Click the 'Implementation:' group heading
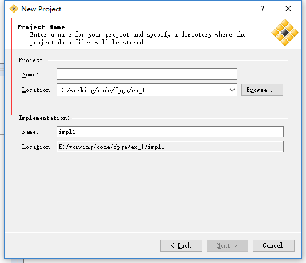The image size is (306, 263). click(44, 118)
